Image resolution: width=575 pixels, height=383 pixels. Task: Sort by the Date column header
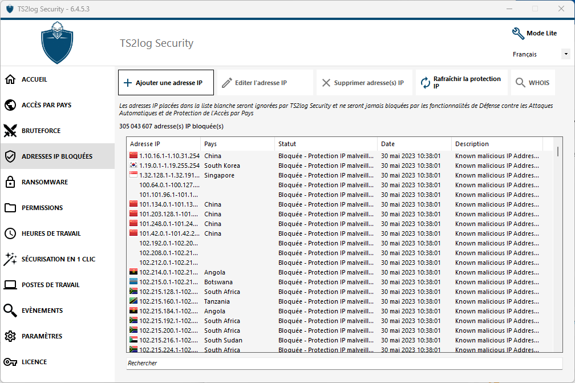(x=414, y=144)
